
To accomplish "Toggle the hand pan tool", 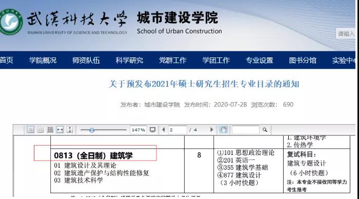I will pyautogui.click(x=223, y=130).
